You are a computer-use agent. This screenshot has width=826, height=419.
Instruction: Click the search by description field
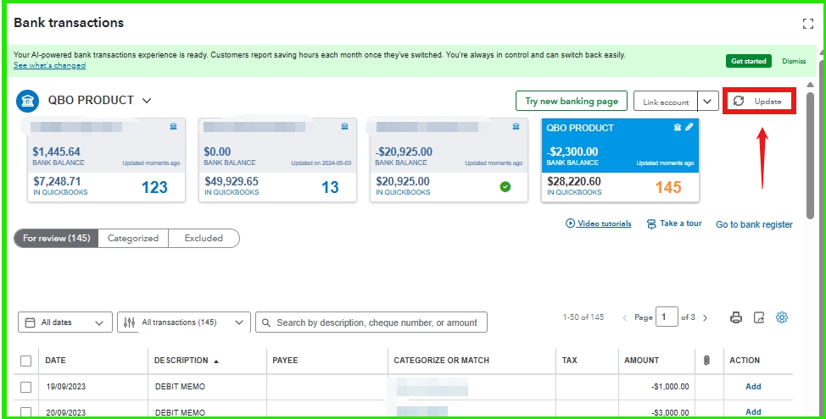[x=371, y=323]
